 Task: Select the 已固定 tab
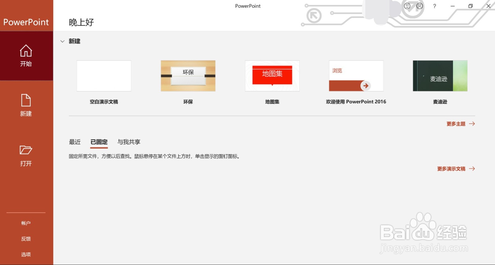click(x=99, y=142)
